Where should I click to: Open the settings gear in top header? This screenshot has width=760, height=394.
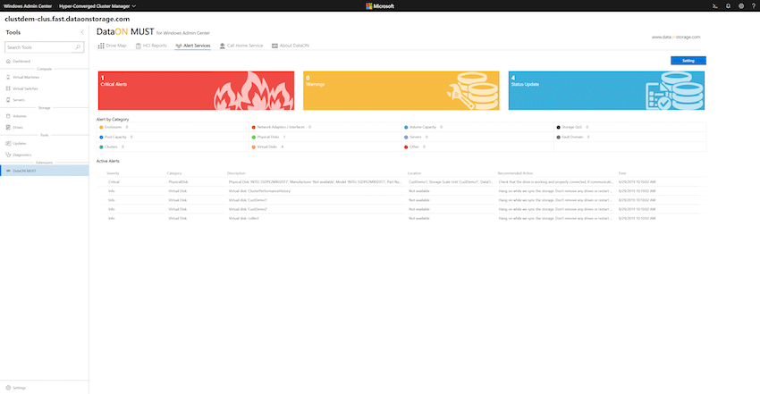(x=741, y=6)
